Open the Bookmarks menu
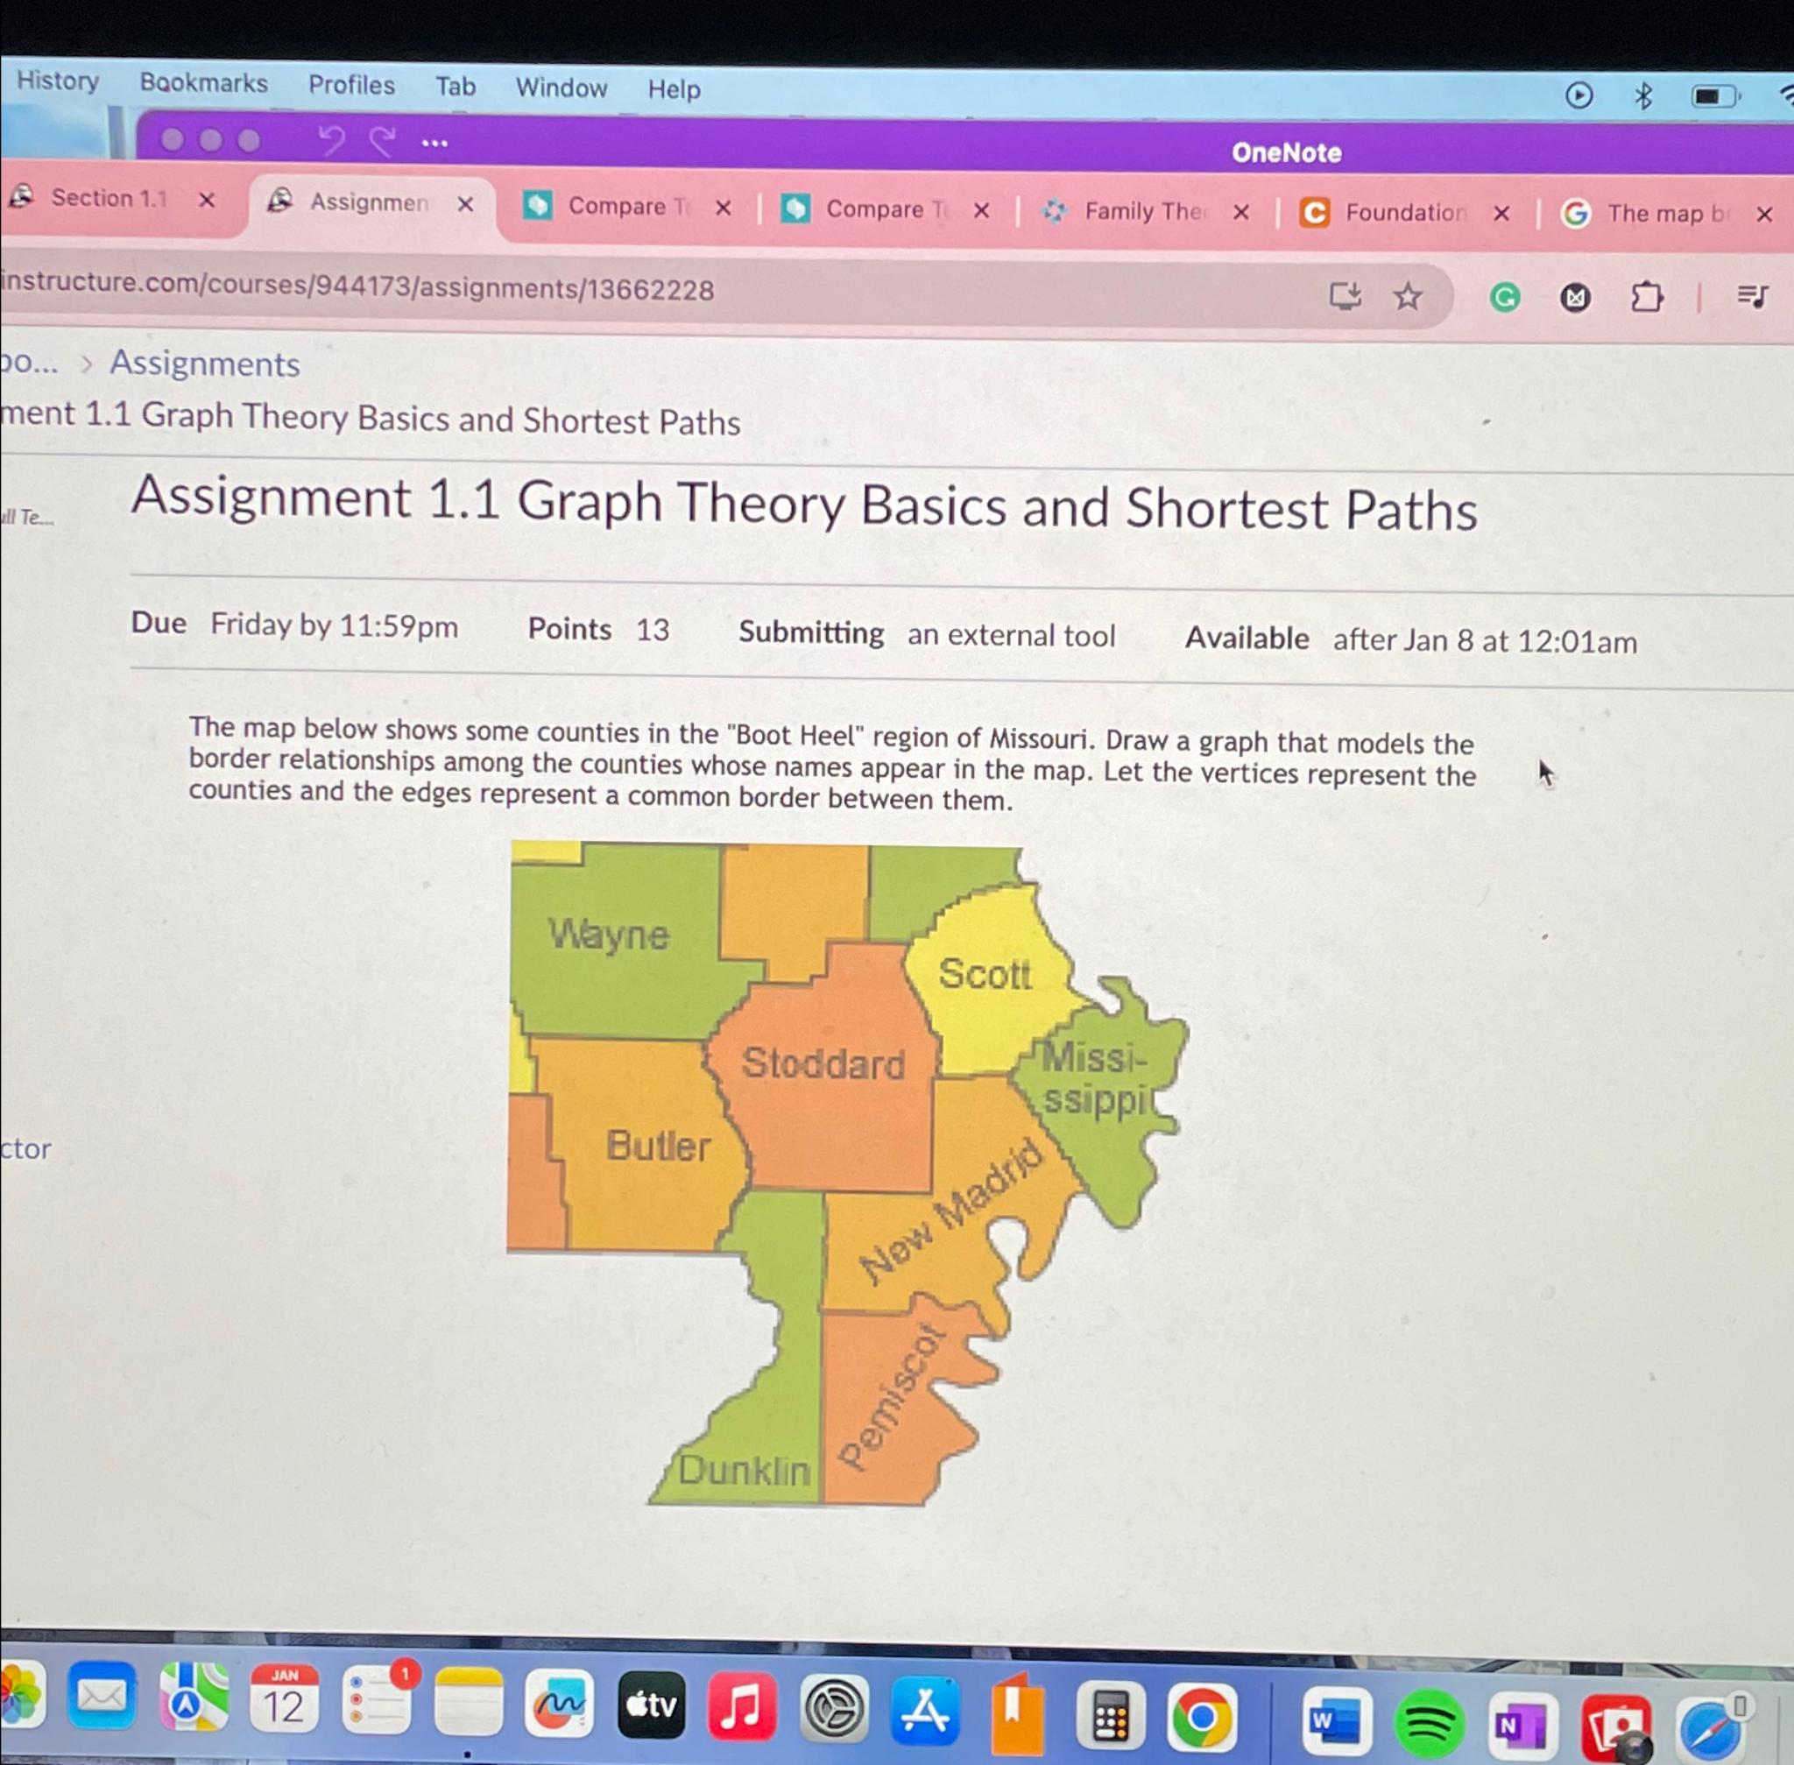The height and width of the screenshot is (1765, 1794). [204, 83]
